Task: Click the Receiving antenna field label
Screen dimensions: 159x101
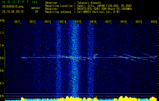Action: (x=58, y=12)
